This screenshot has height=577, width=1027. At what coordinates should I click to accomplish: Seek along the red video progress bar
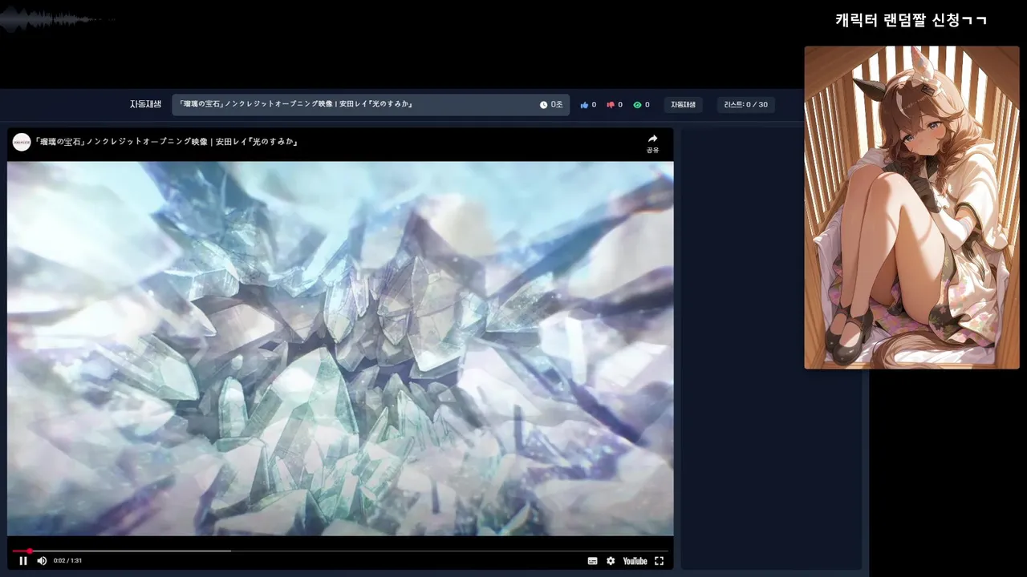point(340,551)
